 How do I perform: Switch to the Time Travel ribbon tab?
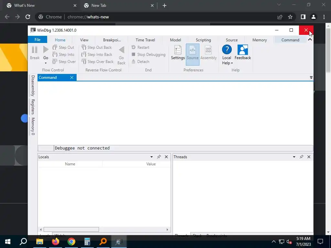point(145,40)
